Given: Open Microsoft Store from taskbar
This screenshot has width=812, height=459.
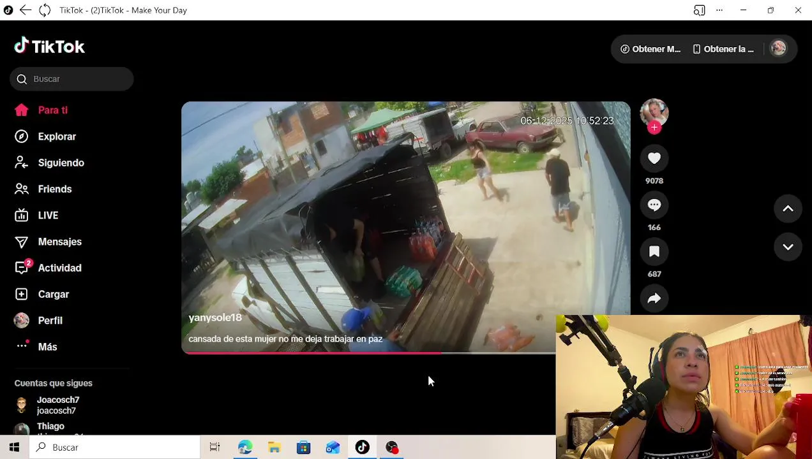Looking at the screenshot, I should pos(303,448).
